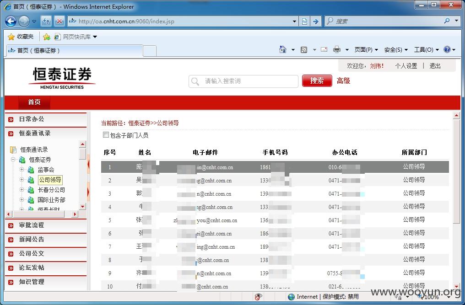Select 公司领导 in the contact tree
465x305 pixels.
50,180
